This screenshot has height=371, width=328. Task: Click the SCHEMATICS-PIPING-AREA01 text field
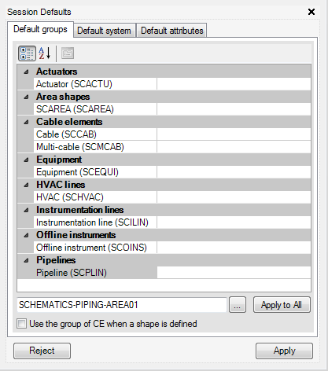pyautogui.click(x=122, y=305)
